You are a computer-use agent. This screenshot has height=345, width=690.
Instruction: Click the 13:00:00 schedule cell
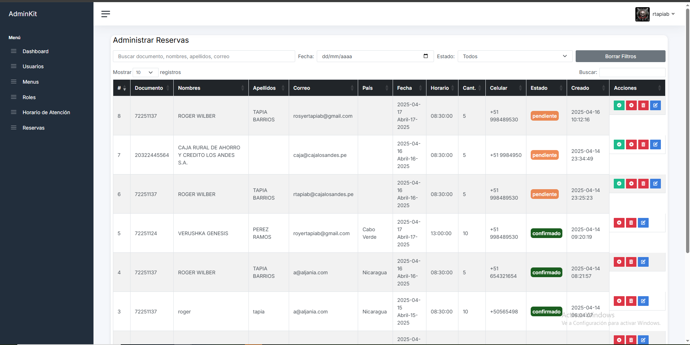tap(442, 233)
